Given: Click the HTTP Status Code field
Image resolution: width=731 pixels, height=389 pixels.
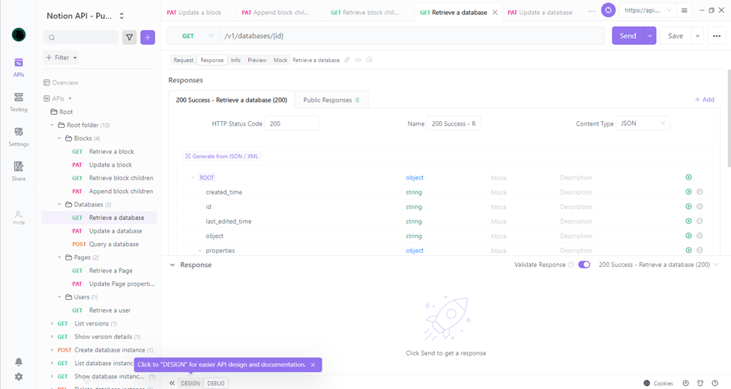Looking at the screenshot, I should (x=292, y=123).
